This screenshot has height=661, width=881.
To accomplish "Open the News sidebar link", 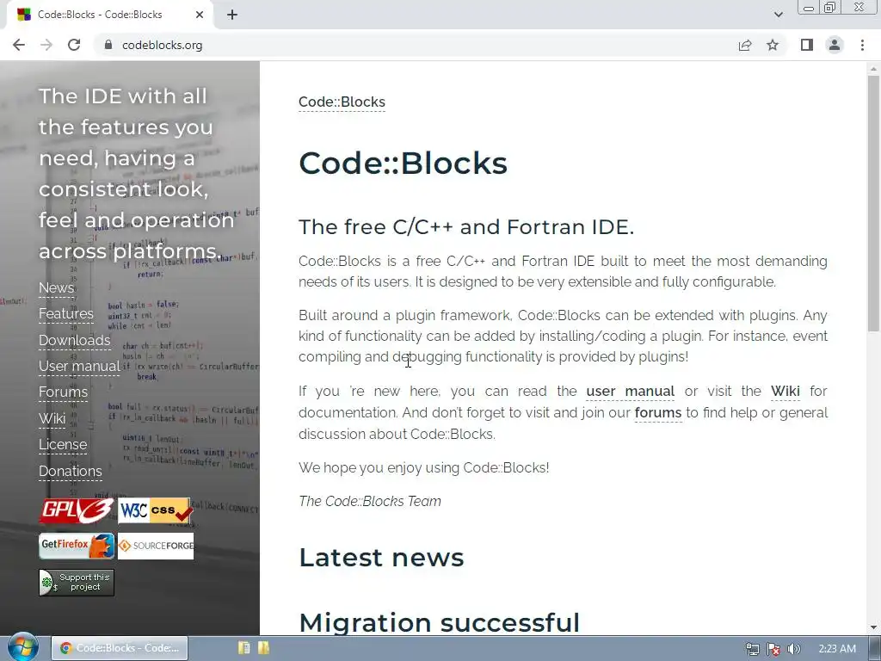I will click(x=56, y=287).
